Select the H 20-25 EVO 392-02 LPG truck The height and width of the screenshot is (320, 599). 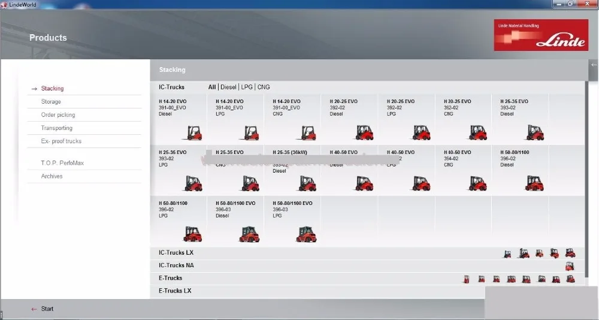[x=406, y=120]
